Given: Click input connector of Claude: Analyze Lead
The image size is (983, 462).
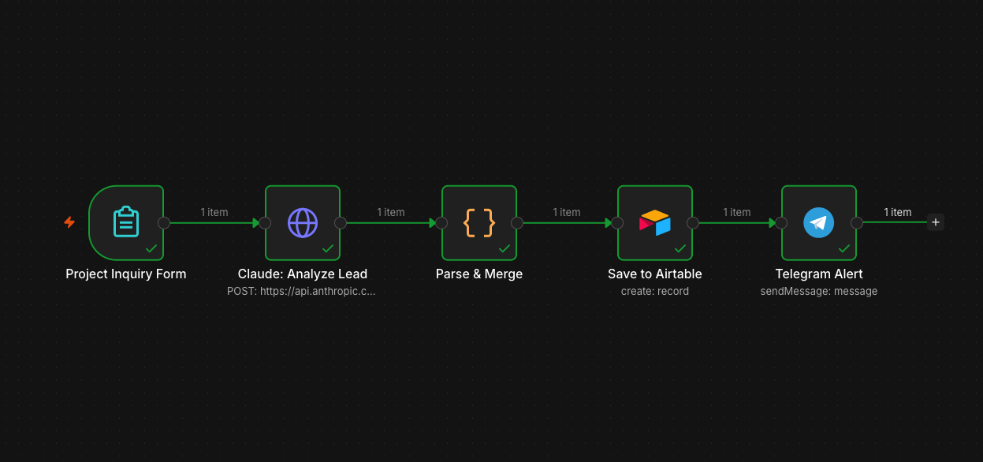Looking at the screenshot, I should tap(265, 223).
